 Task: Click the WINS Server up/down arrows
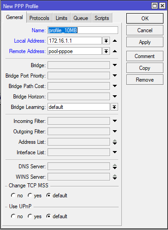[x=115, y=177]
